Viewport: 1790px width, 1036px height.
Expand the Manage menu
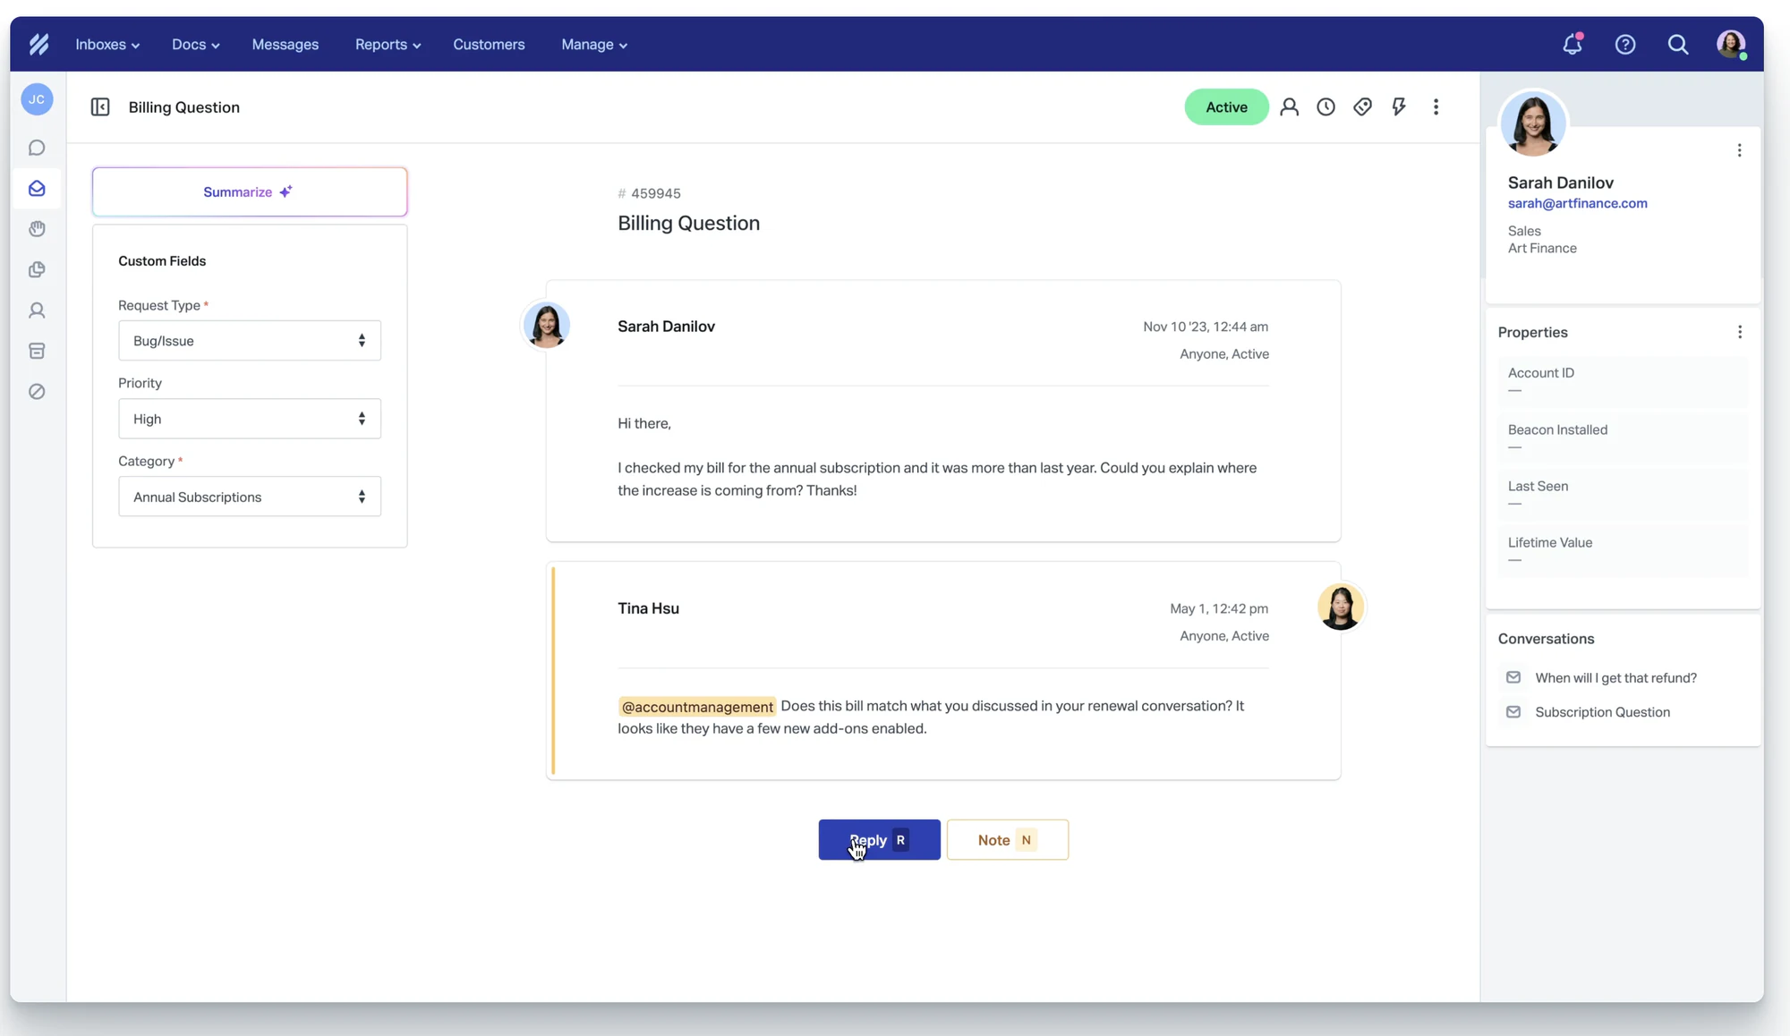click(594, 45)
